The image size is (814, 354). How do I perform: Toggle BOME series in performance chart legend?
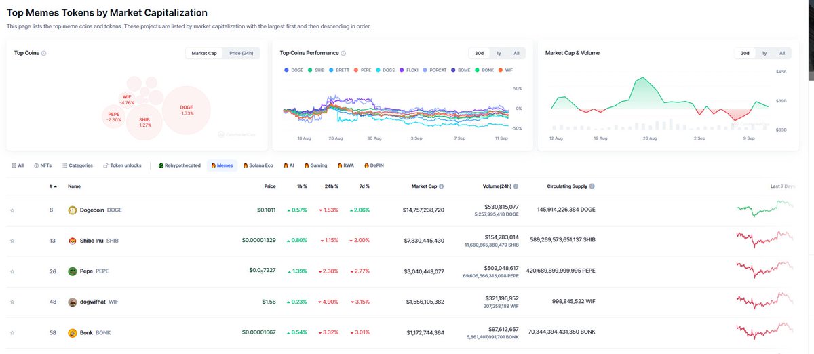pyautogui.click(x=461, y=70)
